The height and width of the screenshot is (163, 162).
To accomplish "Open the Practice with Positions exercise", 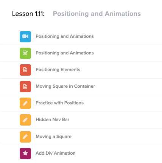I will click(59, 103).
